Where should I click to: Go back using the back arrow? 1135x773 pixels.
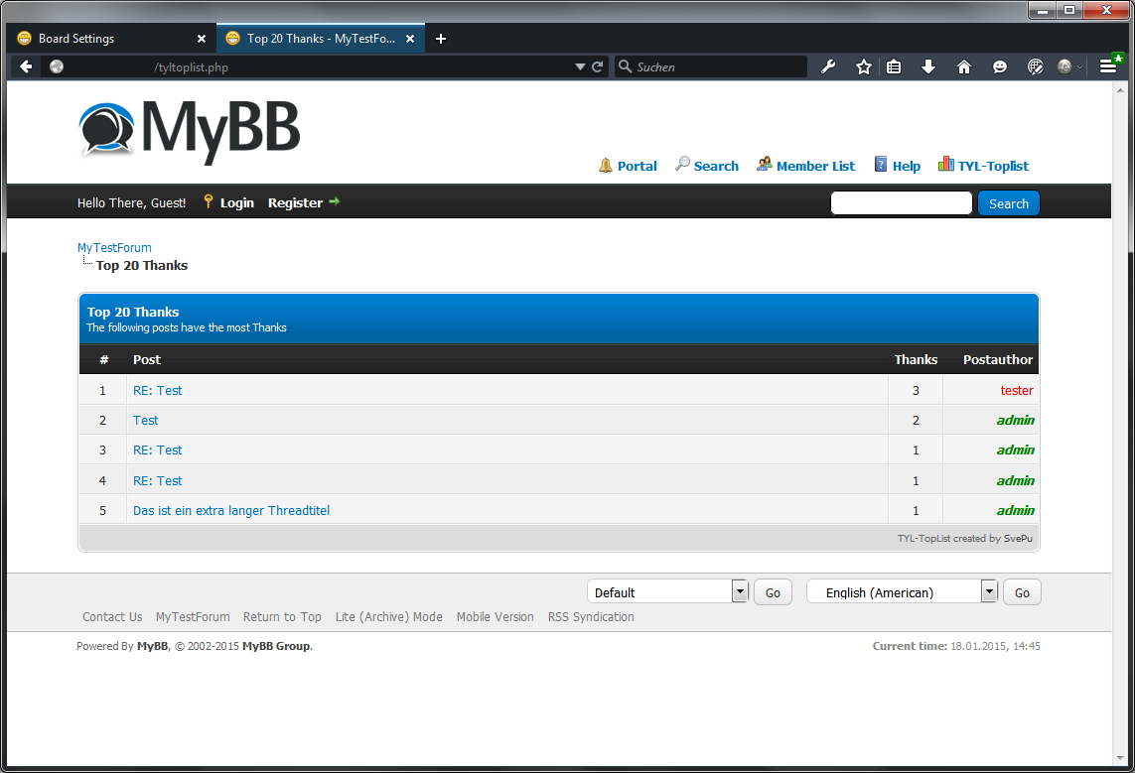coord(26,66)
